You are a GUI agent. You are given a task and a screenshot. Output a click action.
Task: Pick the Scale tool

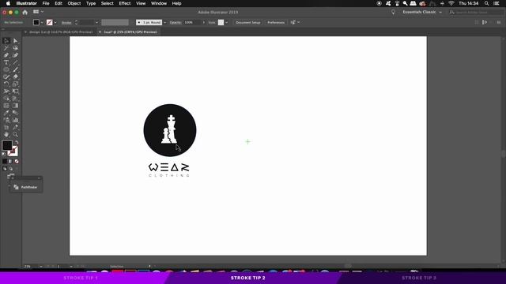pos(15,84)
